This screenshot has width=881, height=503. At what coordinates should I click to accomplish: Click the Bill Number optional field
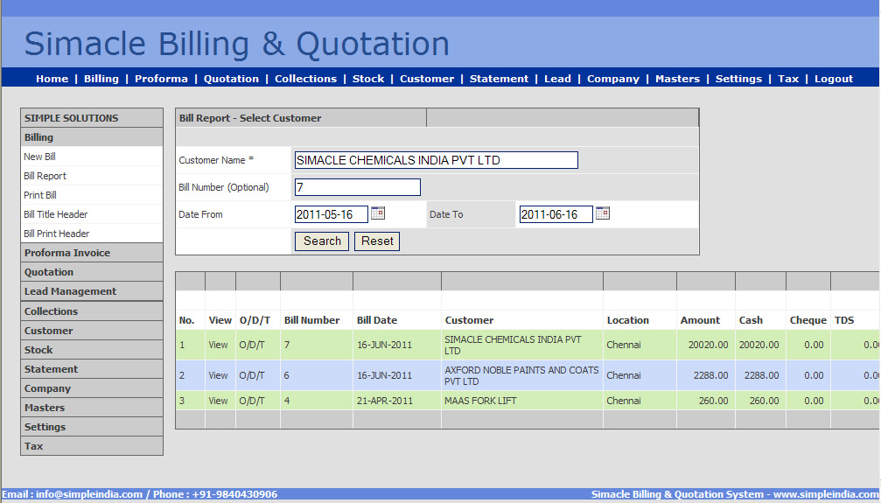coord(357,187)
